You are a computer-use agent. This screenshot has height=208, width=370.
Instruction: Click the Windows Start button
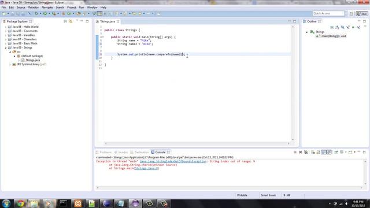click(6, 203)
